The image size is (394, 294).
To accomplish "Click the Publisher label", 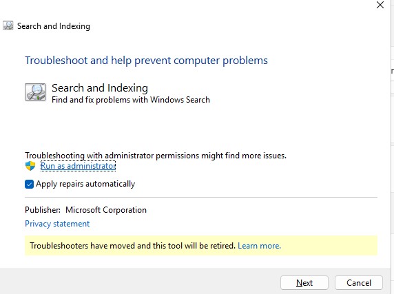I will pos(43,210).
